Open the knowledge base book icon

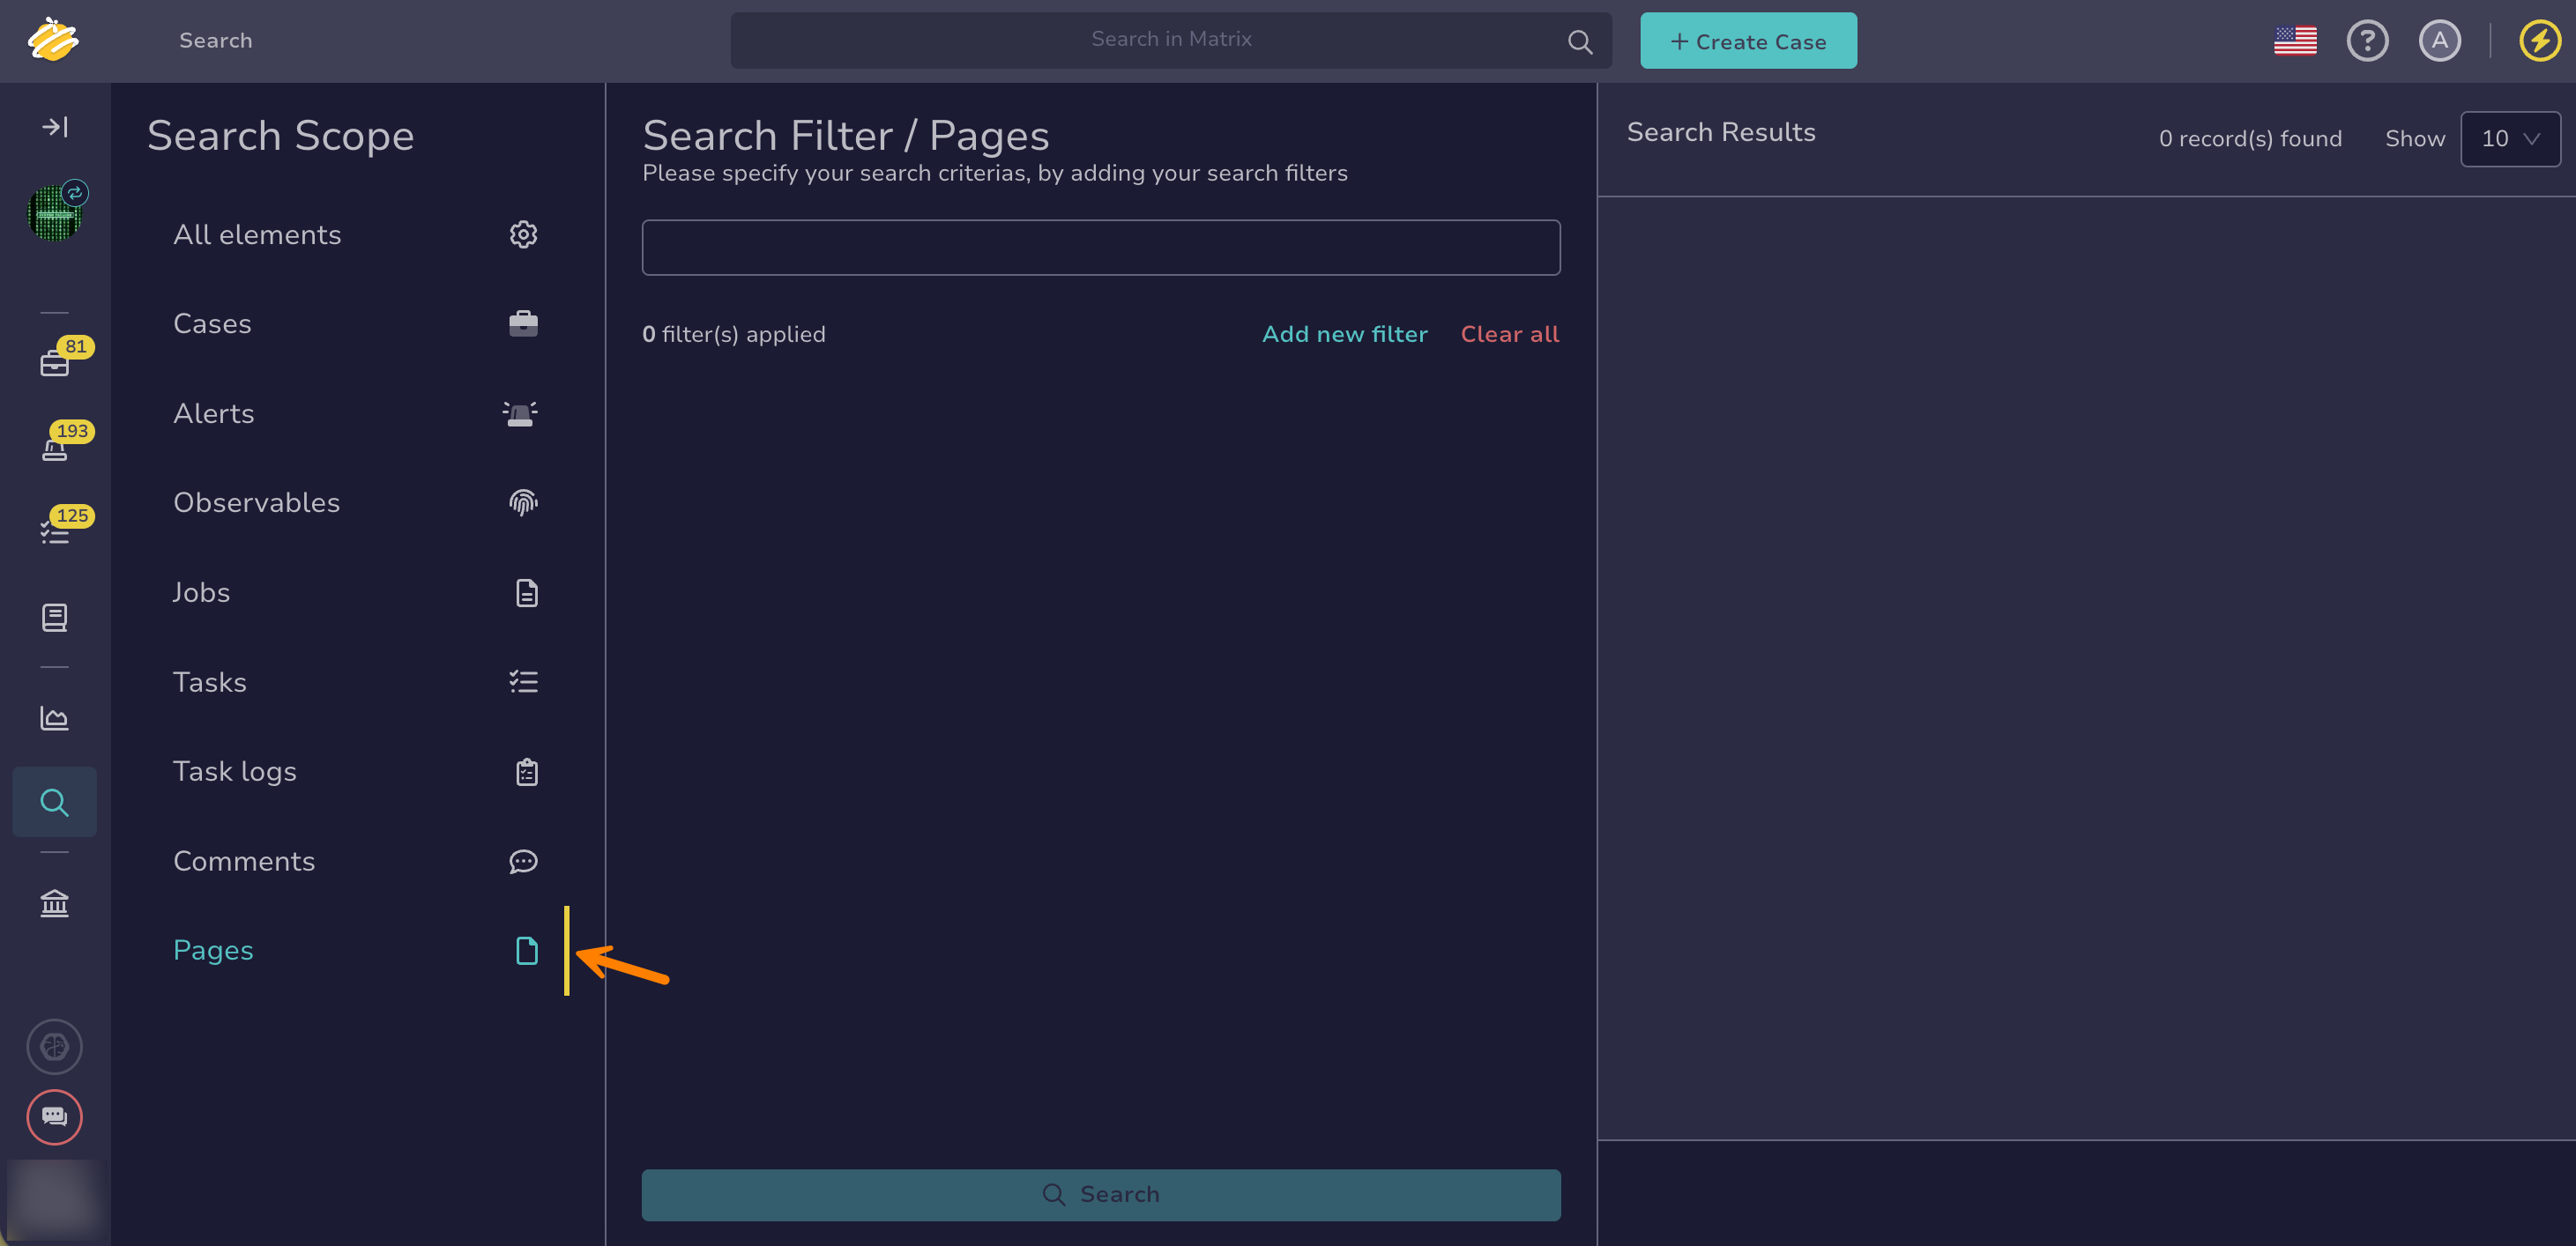tap(55, 618)
